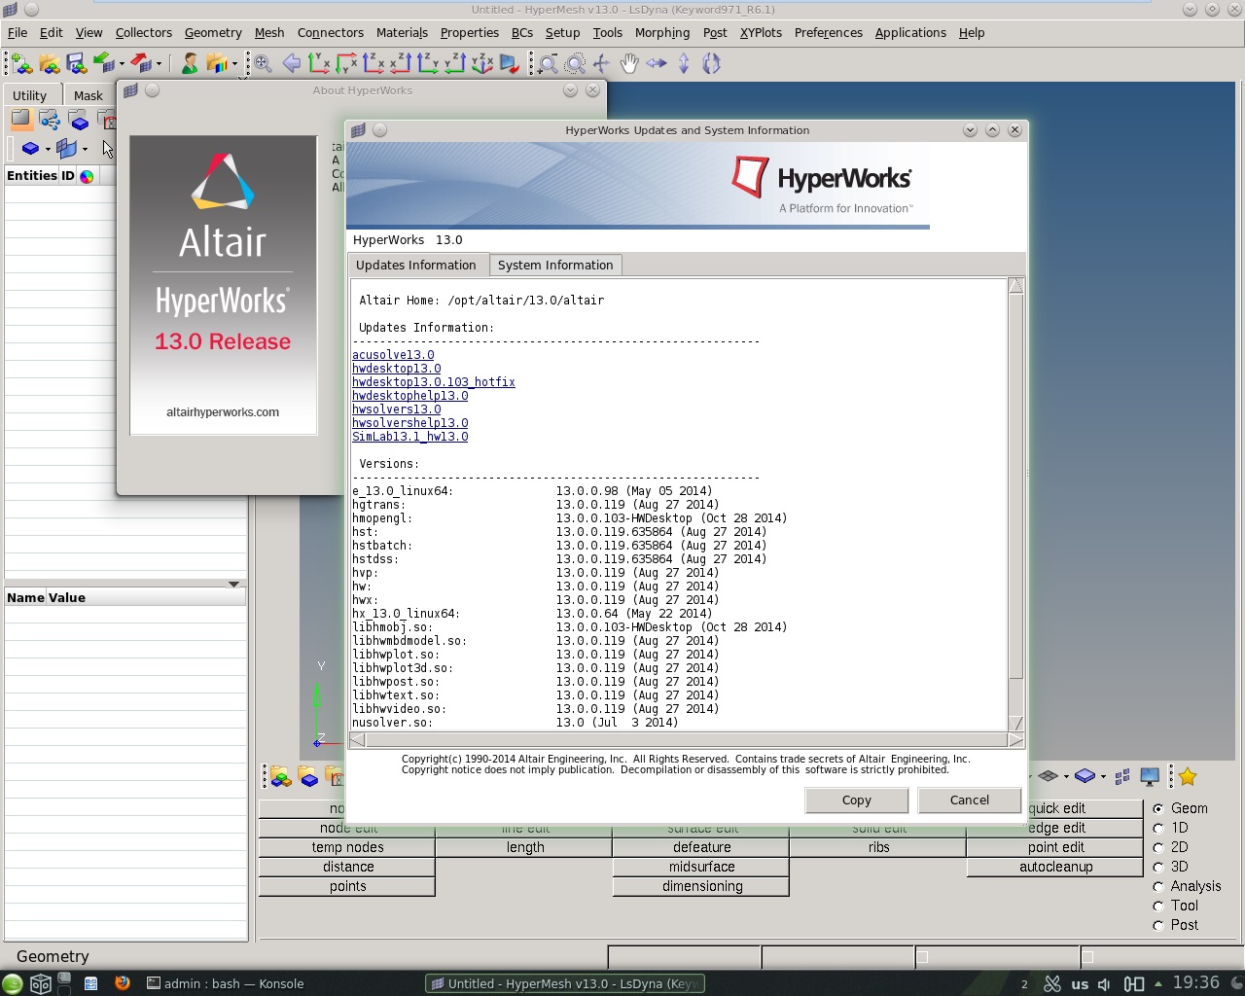Click the Cancel button
This screenshot has height=996, width=1245.
tap(970, 800)
